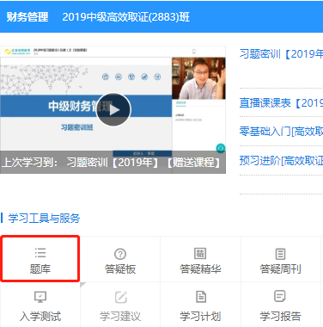
Task: Open 答疑板 question mark icon
Action: [x=120, y=254]
